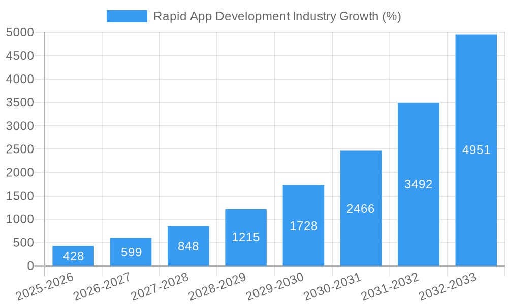Select the 2031-2032 bar labeled 3492
This screenshot has width=508, height=304.
click(419, 184)
